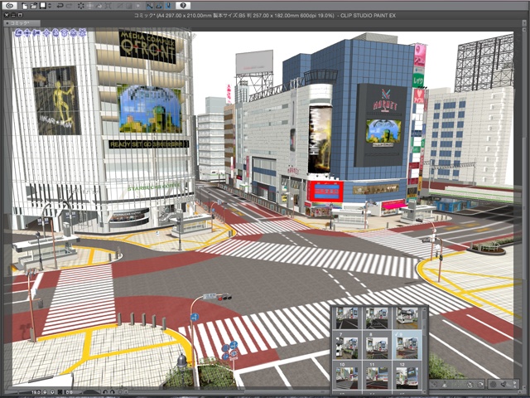This screenshot has width=530, height=398.
Task: Click scroll-down arrow of preset list
Action: click(425, 391)
